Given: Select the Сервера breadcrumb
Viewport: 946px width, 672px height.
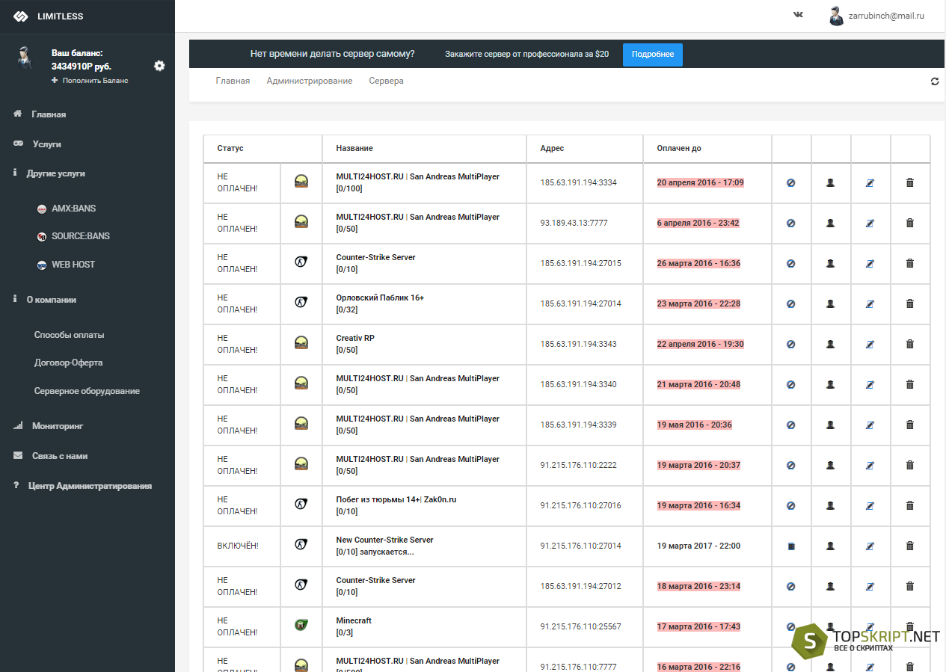Looking at the screenshot, I should point(386,81).
